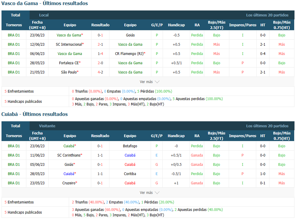The height and width of the screenshot is (219, 296).
Task: Expand Ver más under Vasco da Gama table
Action: (x=149, y=82)
